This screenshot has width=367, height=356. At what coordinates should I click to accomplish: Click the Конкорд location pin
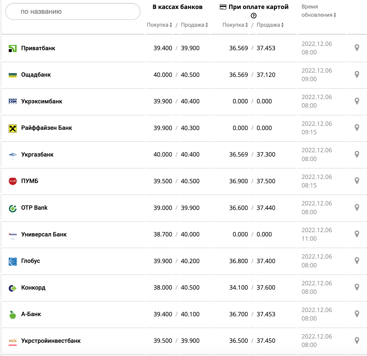(357, 287)
